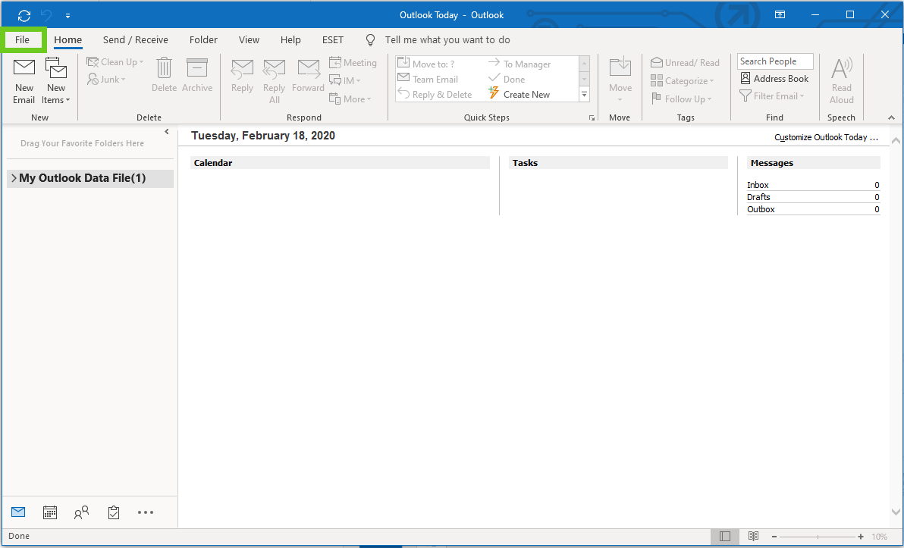Expand the Quick Steps gallery list
Viewport: 904px width, 548px height.
tap(584, 95)
